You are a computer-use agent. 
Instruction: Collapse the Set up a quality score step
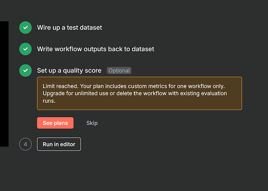pos(69,71)
